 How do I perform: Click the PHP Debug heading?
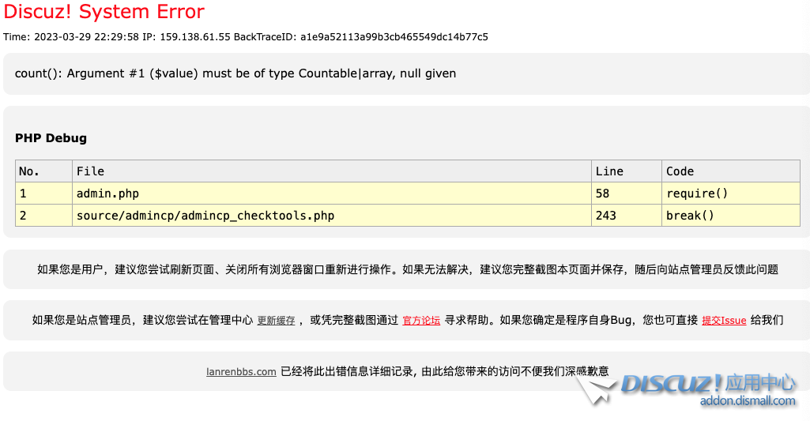(51, 138)
